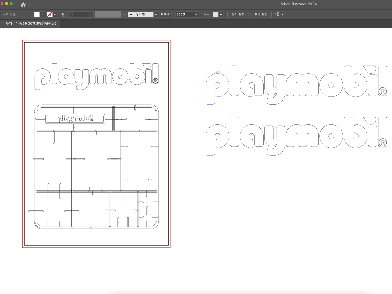
Task: Expand the arrow beside the alignment icon
Action: pos(282,14)
